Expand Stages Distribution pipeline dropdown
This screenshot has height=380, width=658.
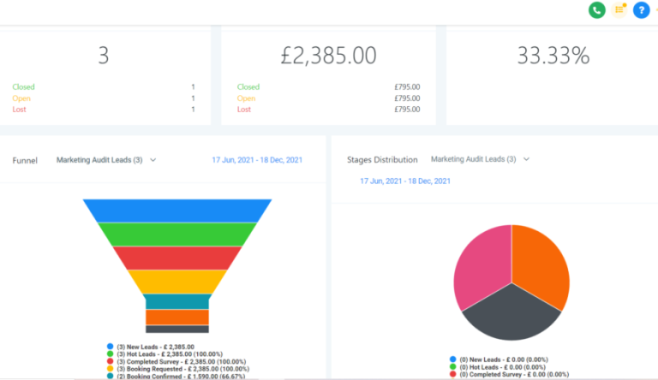(480, 159)
